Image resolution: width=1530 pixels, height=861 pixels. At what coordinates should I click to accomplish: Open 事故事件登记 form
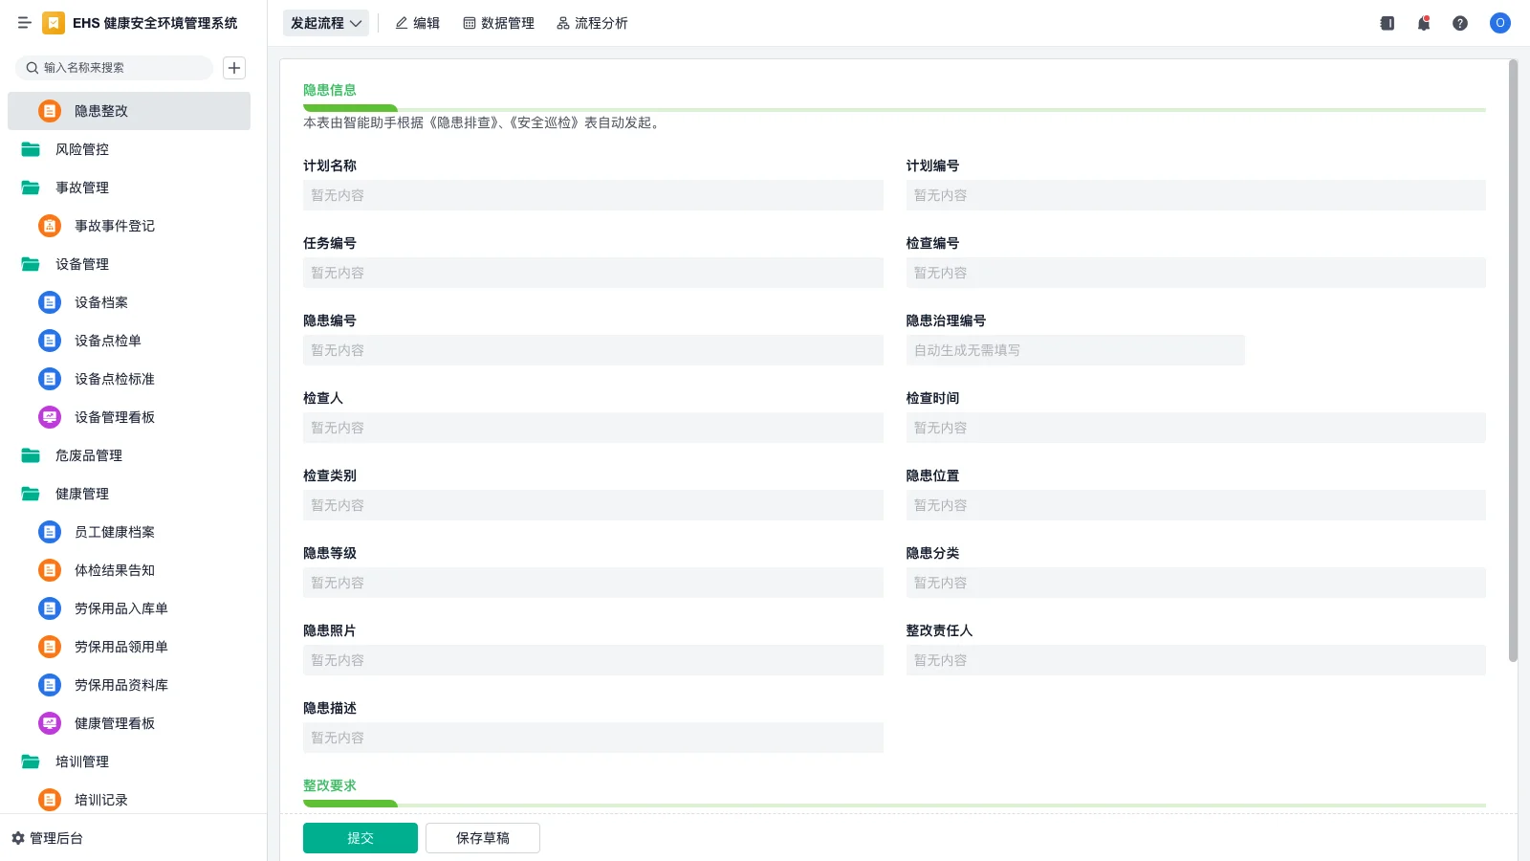tap(115, 226)
